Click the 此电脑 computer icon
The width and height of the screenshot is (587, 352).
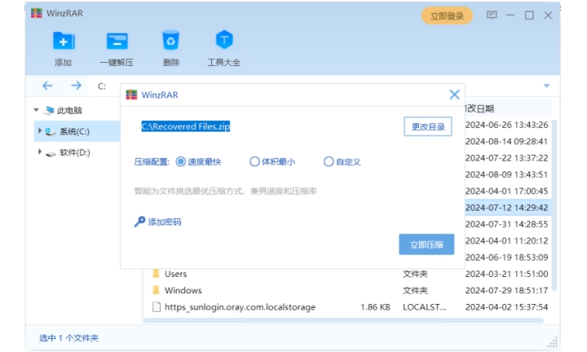(x=49, y=110)
